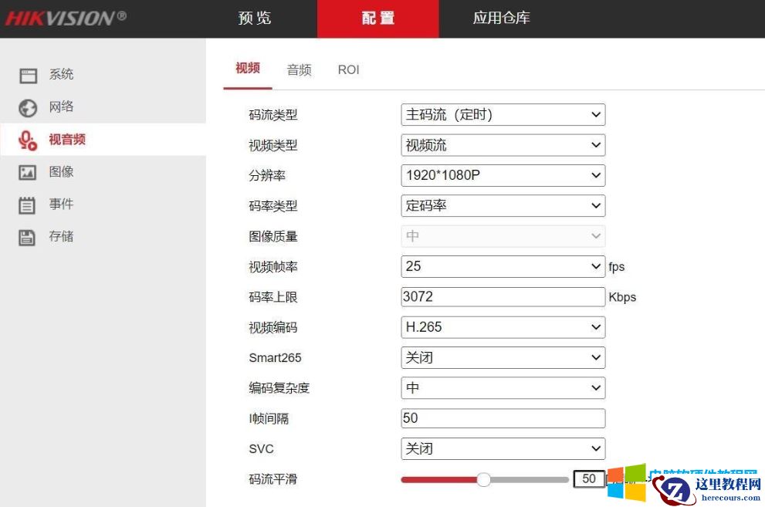Image resolution: width=765 pixels, height=507 pixels.
Task: Open the Smart265 dropdown
Action: 503,357
